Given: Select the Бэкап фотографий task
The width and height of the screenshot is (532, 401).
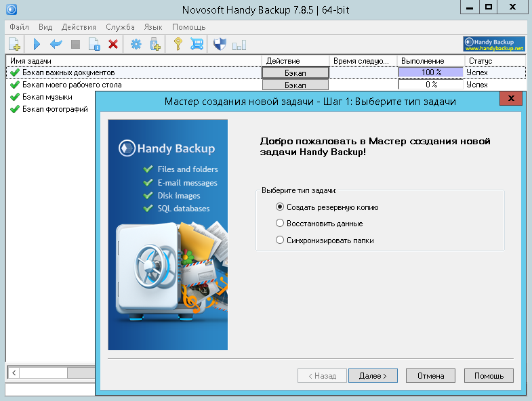Looking at the screenshot, I should pos(55,109).
